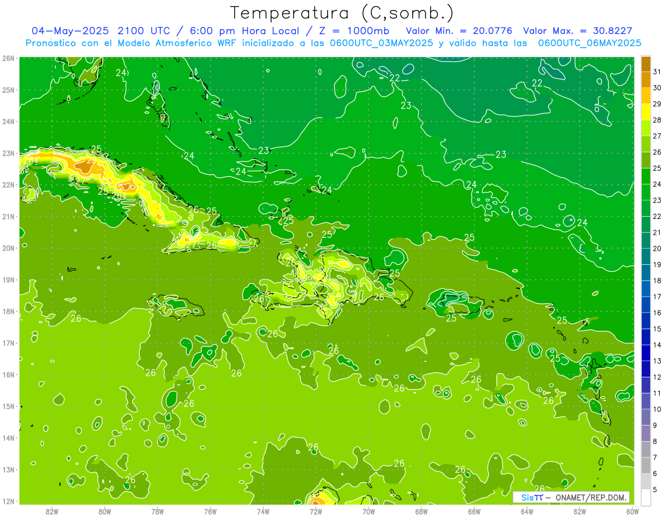Viewport: 672px width, 519px height.
Task: Pick yellow colorbar segment between 28 and 29
Action: [646, 112]
